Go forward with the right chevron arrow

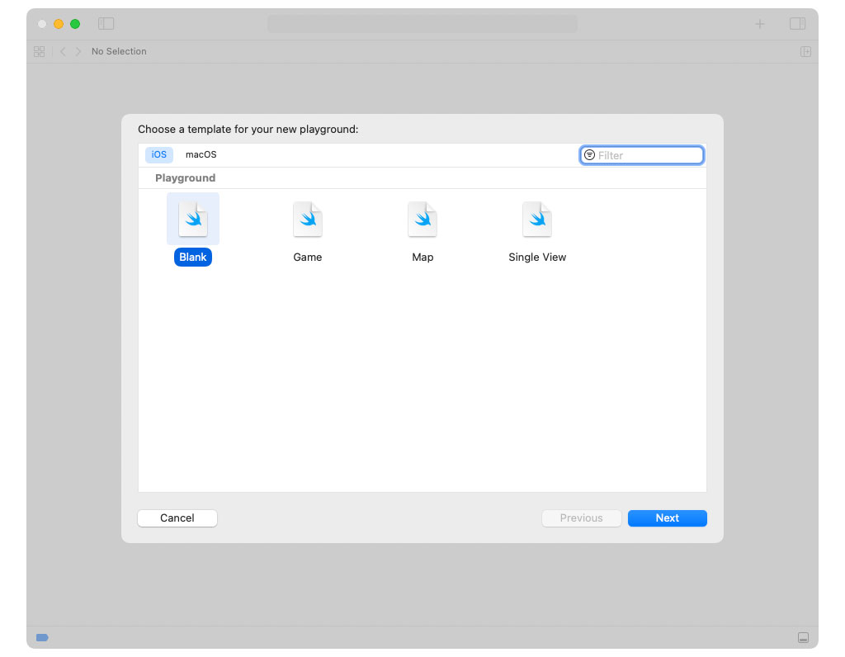(x=78, y=51)
